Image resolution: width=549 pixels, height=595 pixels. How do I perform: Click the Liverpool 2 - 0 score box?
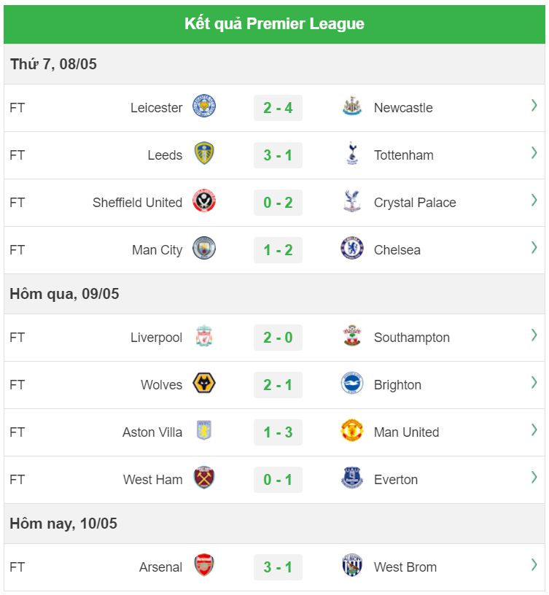tap(278, 338)
